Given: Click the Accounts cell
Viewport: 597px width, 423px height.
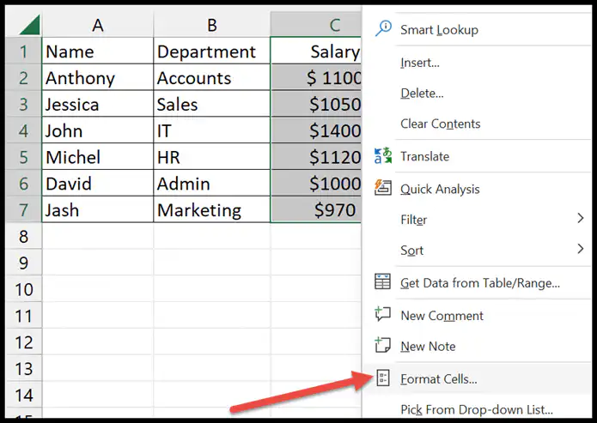Looking at the screenshot, I should coord(211,77).
